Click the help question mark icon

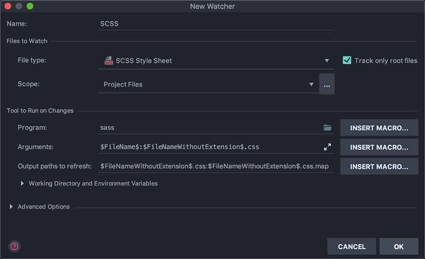pos(14,246)
